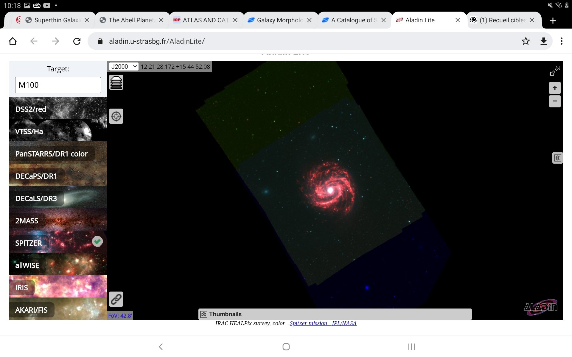572x357 pixels.
Task: Close the Aladin Lite tab
Action: [458, 20]
